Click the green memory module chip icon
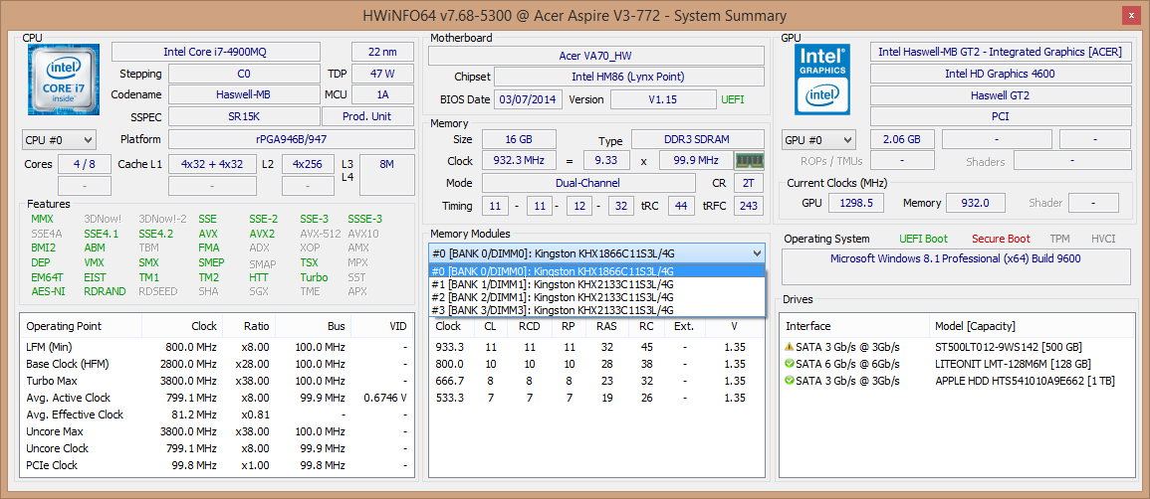Image resolution: width=1150 pixels, height=499 pixels. point(750,160)
